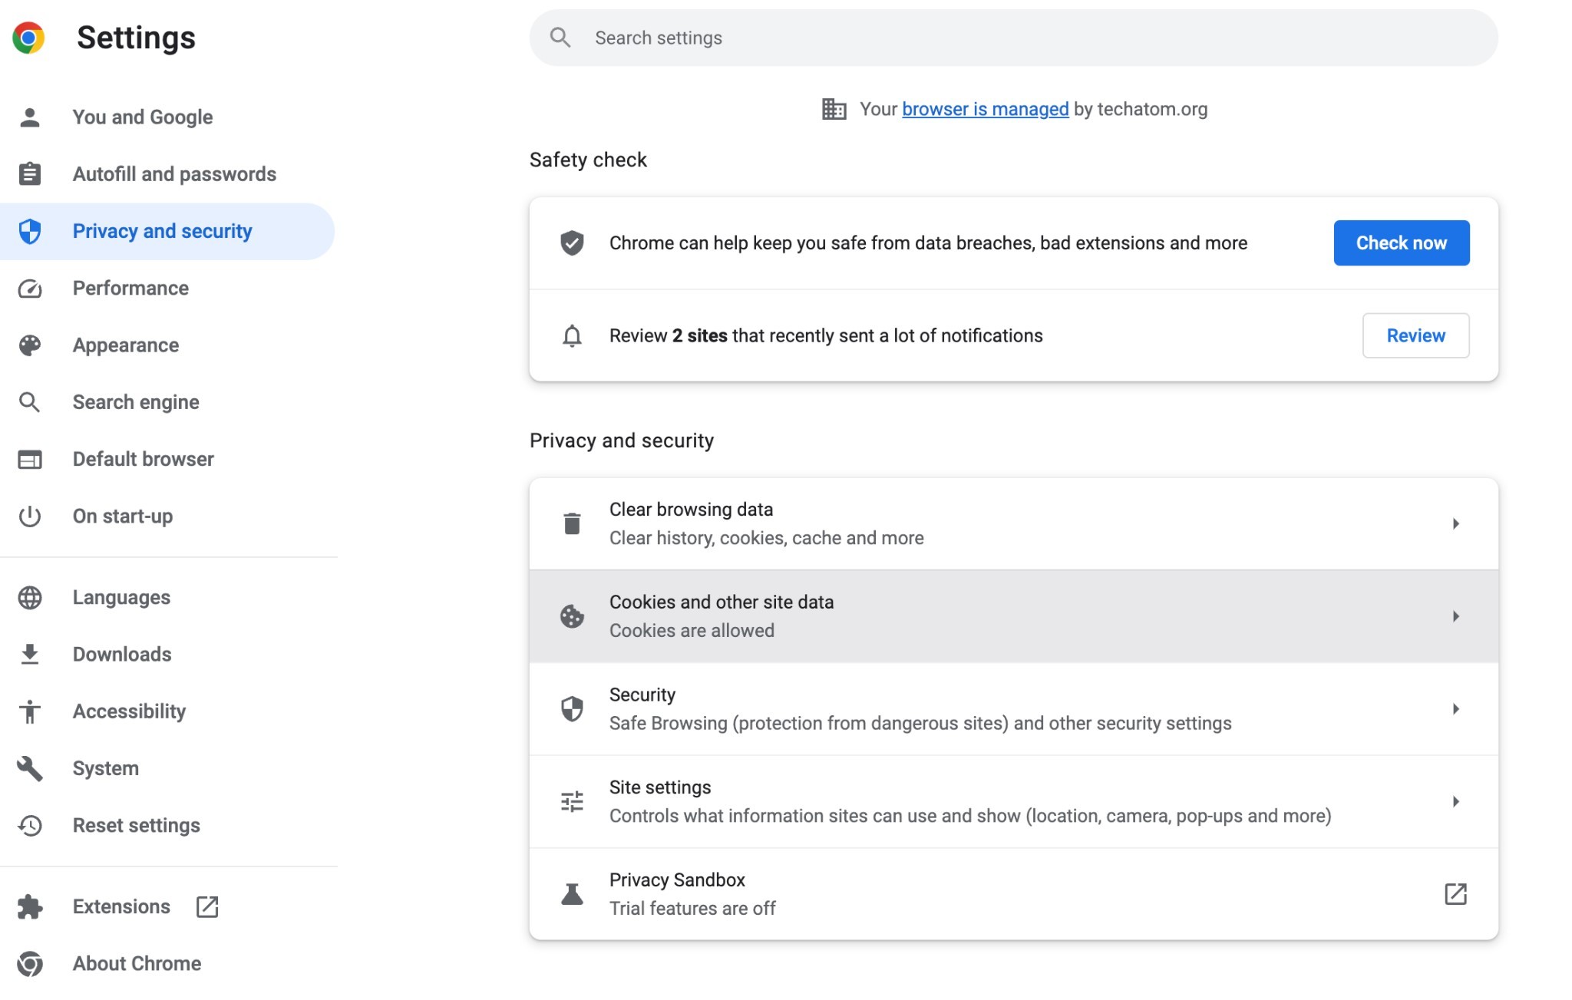Click 'Clear history, cookies, cache and more'
The height and width of the screenshot is (1000, 1572).
[x=766, y=538]
